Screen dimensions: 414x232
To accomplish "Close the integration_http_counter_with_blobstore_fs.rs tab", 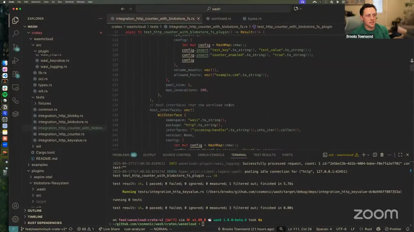I will [198, 19].
